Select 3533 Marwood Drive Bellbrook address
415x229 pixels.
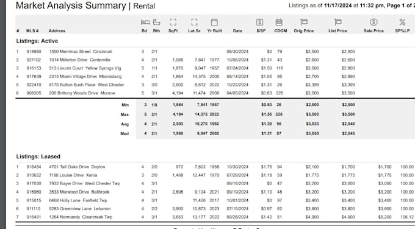point(79,192)
